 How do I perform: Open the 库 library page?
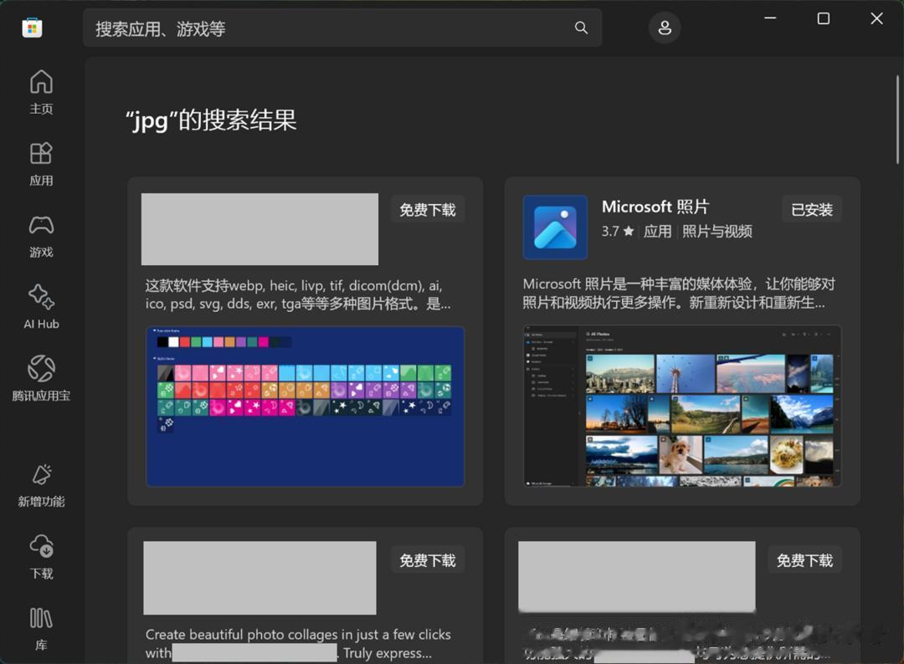pos(41,629)
